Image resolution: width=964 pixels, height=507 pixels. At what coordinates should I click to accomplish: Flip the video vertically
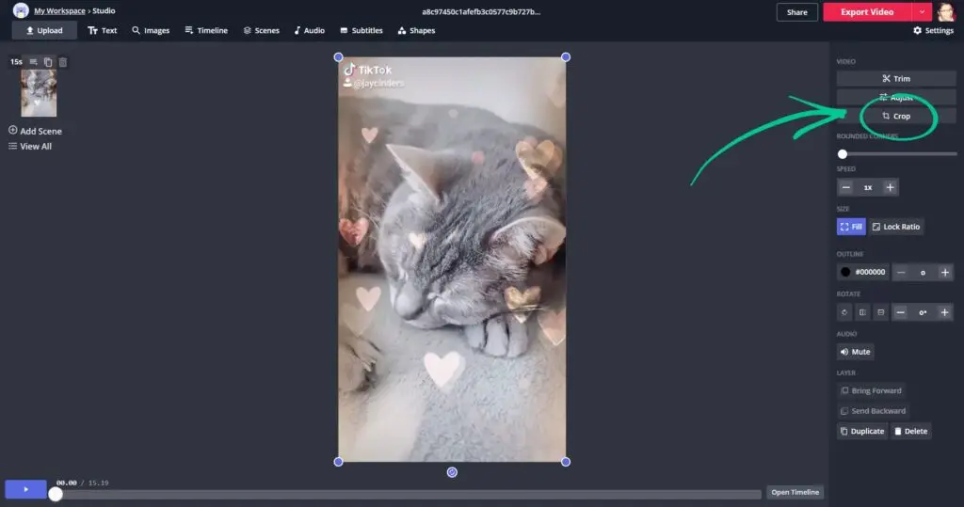(879, 312)
